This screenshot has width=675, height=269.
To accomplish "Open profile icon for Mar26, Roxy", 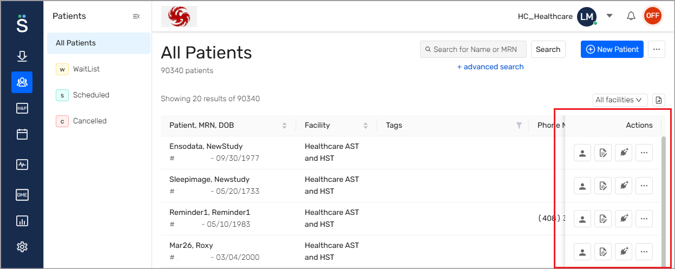I will 582,252.
